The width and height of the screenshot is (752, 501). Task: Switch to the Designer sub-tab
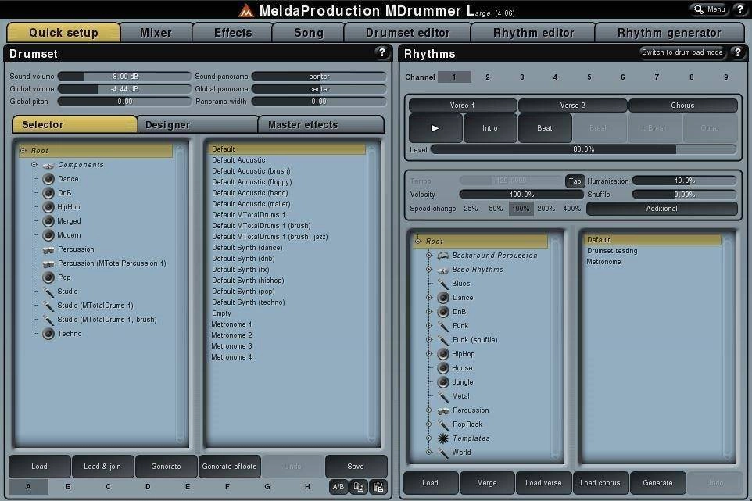coord(198,124)
